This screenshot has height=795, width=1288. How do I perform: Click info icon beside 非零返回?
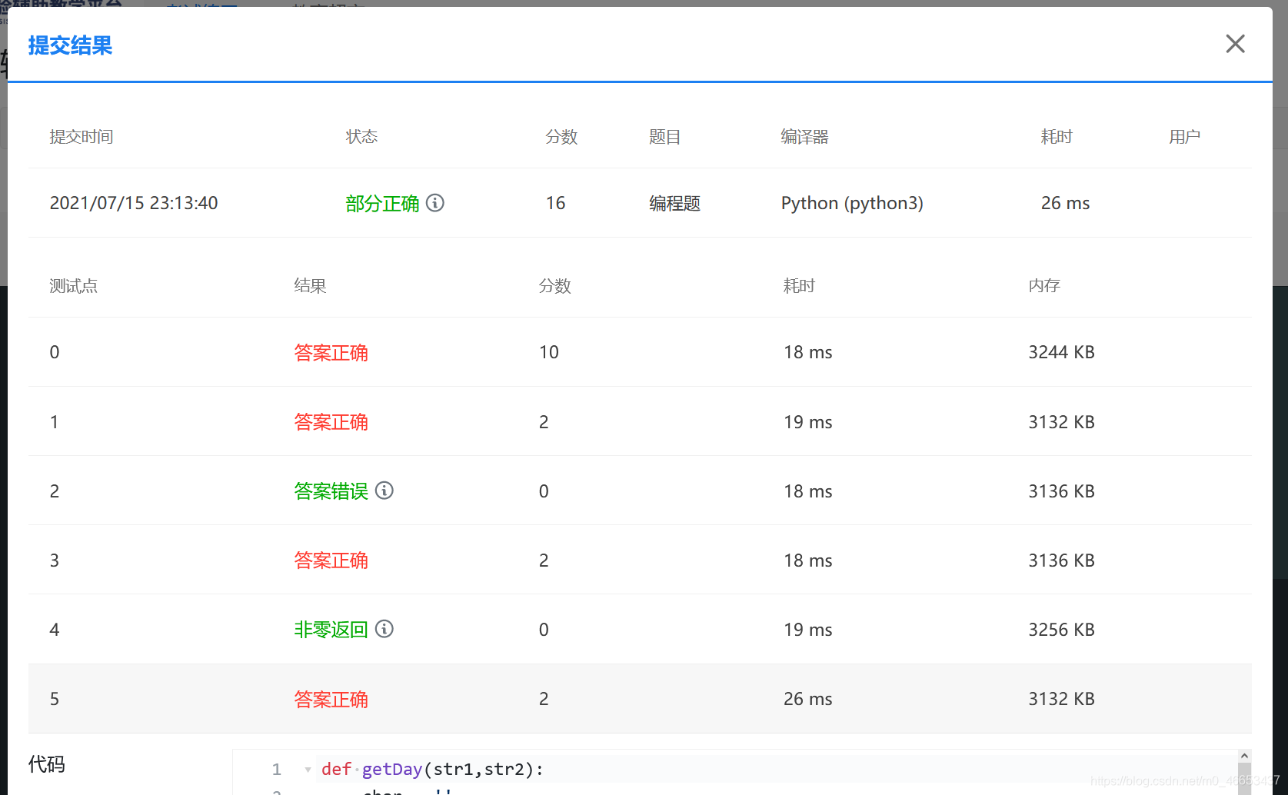[x=384, y=629]
